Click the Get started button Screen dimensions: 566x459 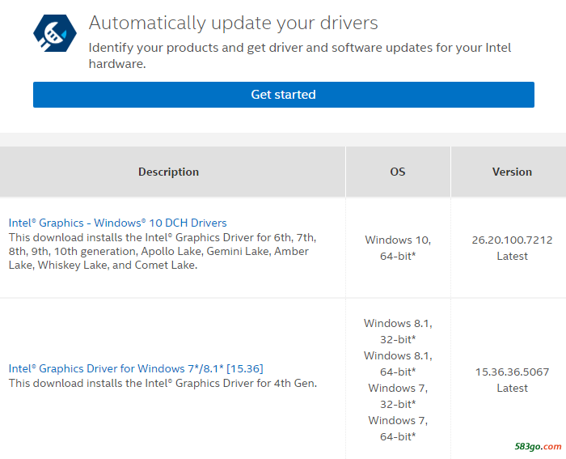pos(283,95)
